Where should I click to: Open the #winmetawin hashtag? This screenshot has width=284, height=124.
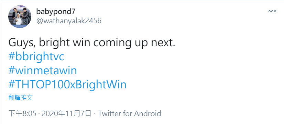tap(43, 71)
